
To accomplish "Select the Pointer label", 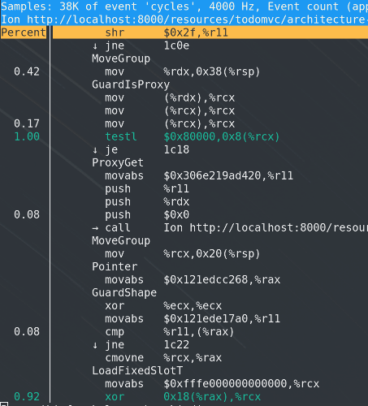I will [115, 267].
